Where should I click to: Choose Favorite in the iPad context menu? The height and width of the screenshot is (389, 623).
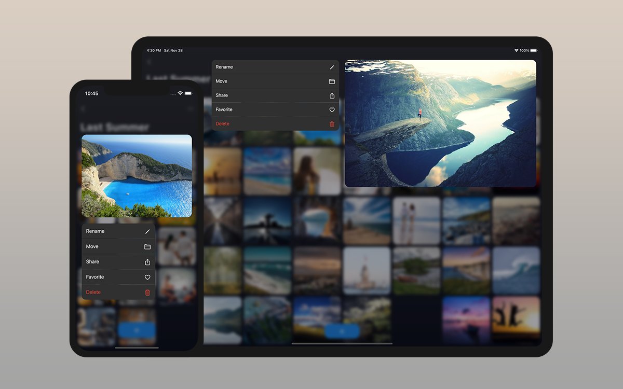click(275, 109)
